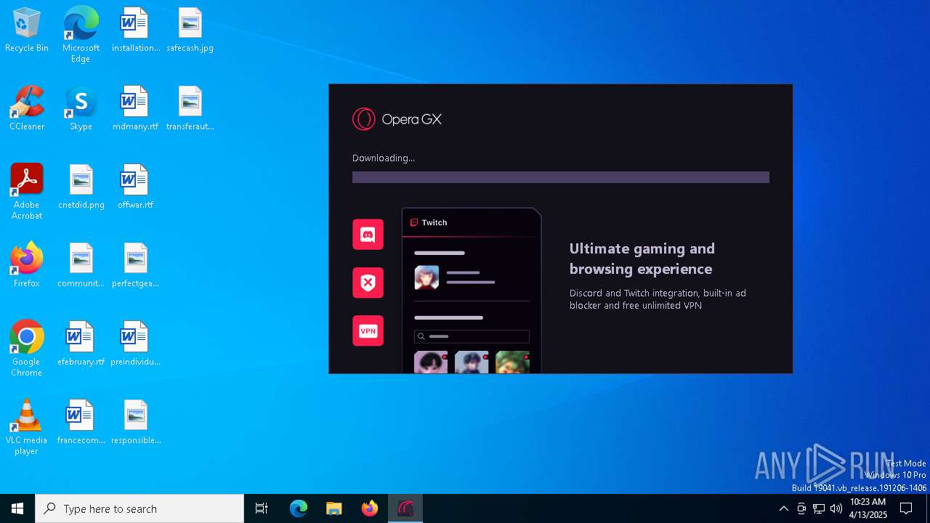Select the francecom Word document icon

tap(81, 423)
